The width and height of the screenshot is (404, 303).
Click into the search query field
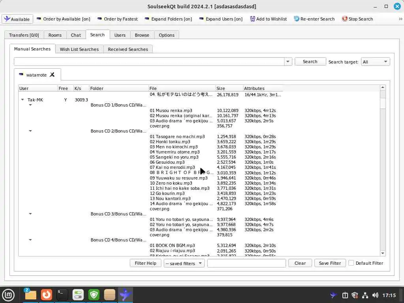point(149,62)
